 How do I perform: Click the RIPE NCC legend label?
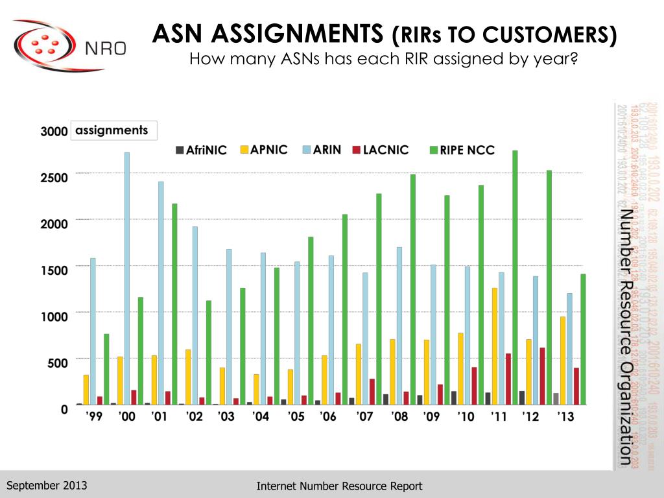467,150
